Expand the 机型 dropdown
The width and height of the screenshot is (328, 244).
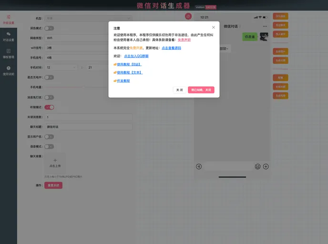pos(88,19)
